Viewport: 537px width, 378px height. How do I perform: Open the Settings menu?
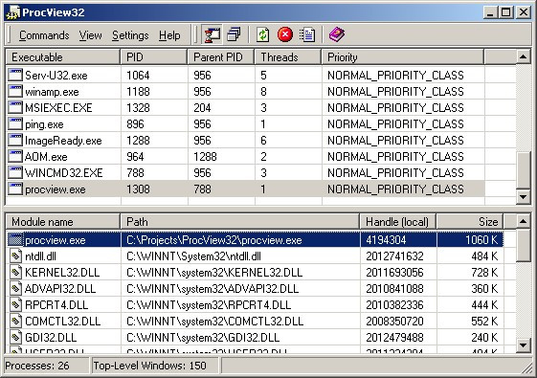130,35
